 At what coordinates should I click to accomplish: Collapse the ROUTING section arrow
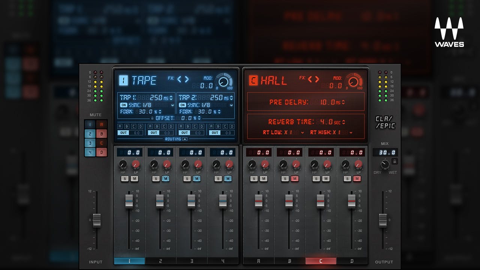click(x=185, y=139)
